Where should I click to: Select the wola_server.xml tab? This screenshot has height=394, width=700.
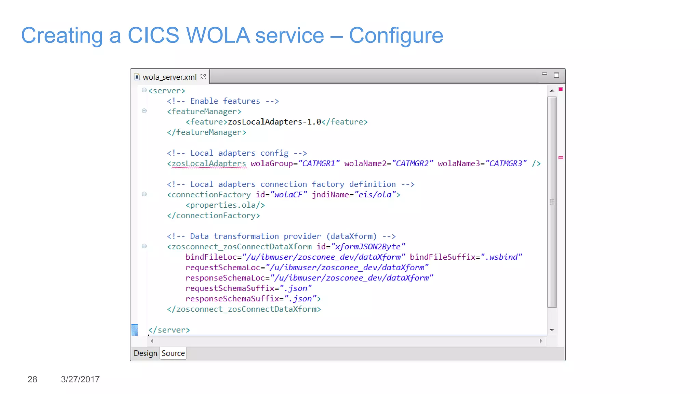[x=170, y=77]
